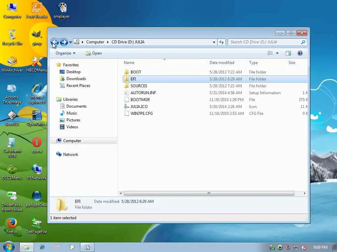
Task: Click the 9:09 PM taskbar clock
Action: (x=320, y=247)
